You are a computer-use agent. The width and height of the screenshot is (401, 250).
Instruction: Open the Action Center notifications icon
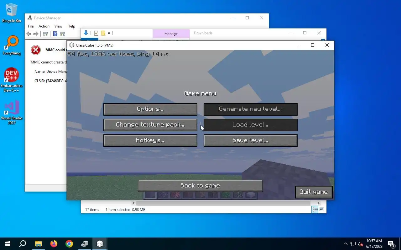(x=391, y=244)
